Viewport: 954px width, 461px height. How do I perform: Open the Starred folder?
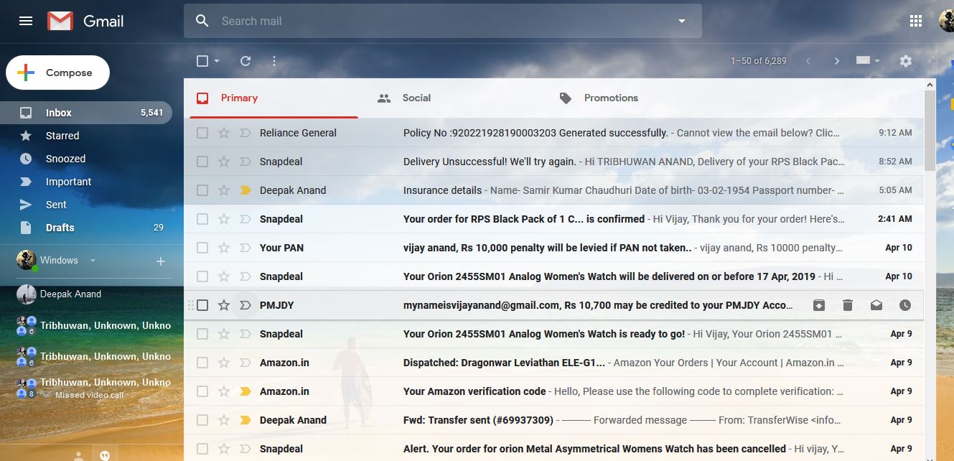click(x=86, y=136)
